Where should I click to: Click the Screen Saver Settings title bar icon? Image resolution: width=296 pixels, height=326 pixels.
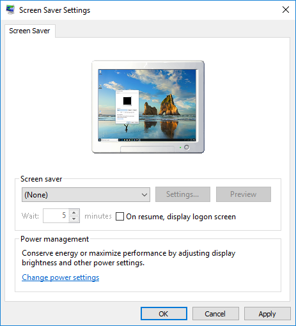[10, 10]
